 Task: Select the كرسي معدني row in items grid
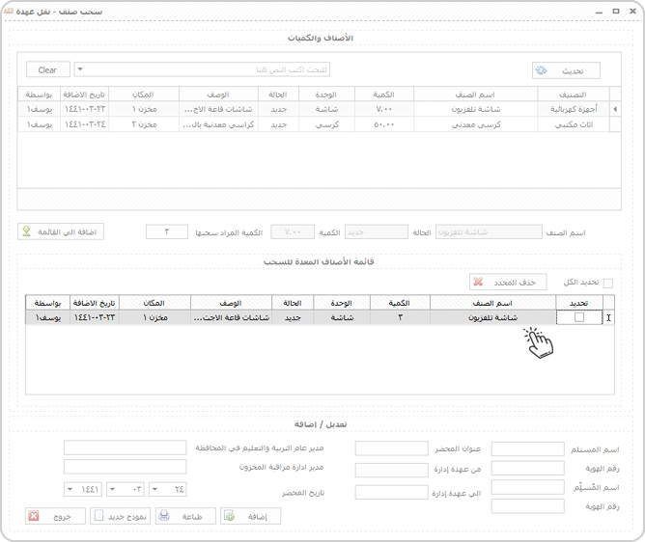click(320, 124)
